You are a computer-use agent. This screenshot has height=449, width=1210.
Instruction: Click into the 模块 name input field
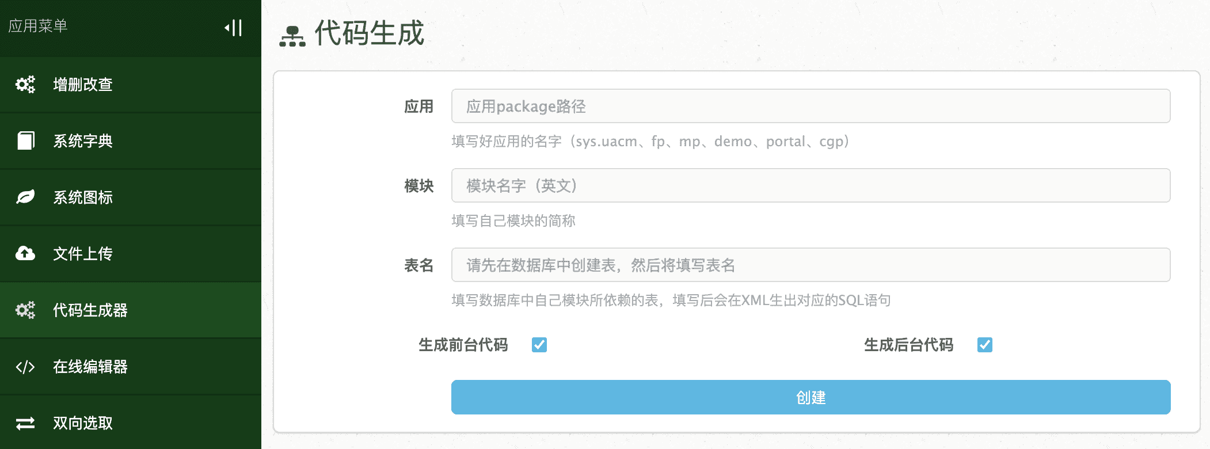tap(811, 185)
